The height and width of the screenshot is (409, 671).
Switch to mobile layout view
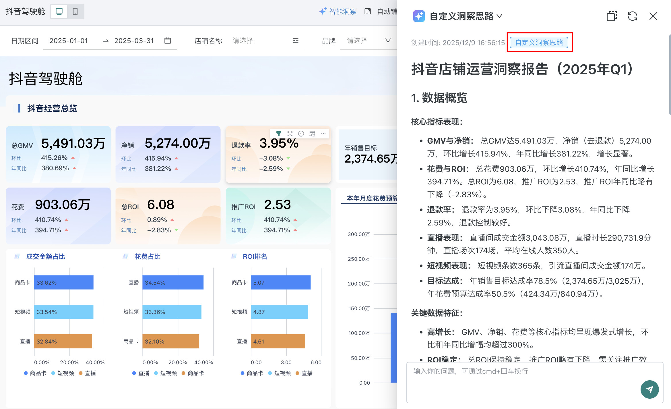click(75, 11)
